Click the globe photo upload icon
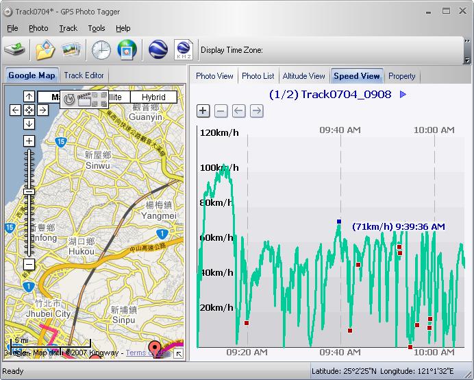Viewport: 474px width, 380px height. (x=127, y=49)
